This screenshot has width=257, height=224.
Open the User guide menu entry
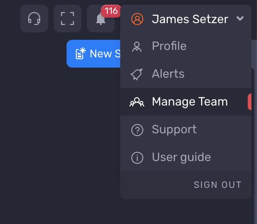point(186,157)
